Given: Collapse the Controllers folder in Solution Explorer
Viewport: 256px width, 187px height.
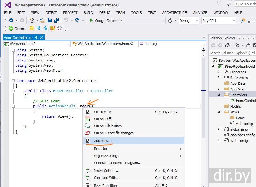Looking at the screenshot, I should pyautogui.click(x=219, y=95).
